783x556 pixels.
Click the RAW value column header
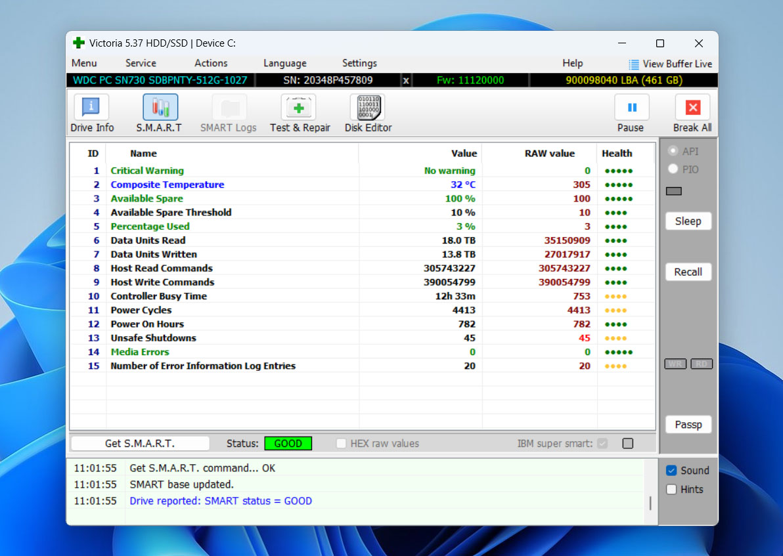point(549,153)
